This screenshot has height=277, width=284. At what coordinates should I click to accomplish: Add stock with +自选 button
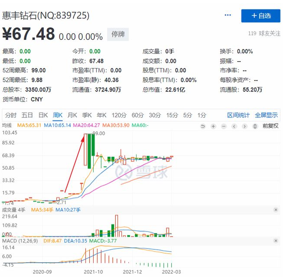[x=261, y=16]
